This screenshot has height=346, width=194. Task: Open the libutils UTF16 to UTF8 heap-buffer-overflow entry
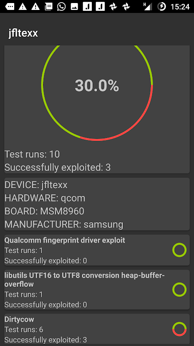[x=97, y=289]
